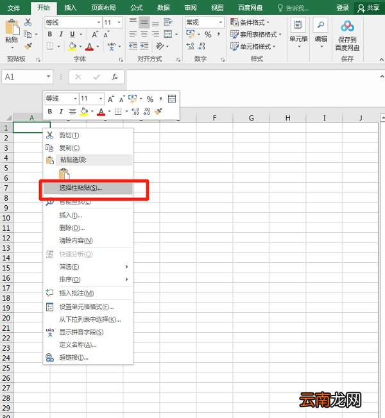Increase font size in the ribbon
This screenshot has width=385, height=418.
click(x=95, y=35)
